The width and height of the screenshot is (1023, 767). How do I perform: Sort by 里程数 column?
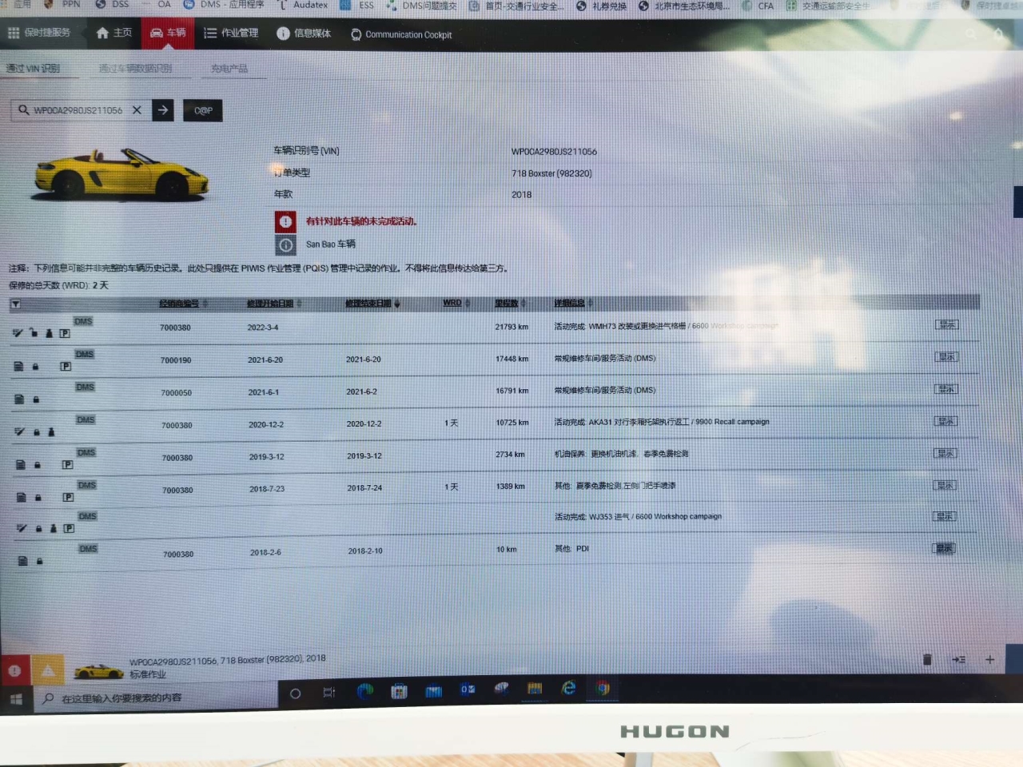511,303
